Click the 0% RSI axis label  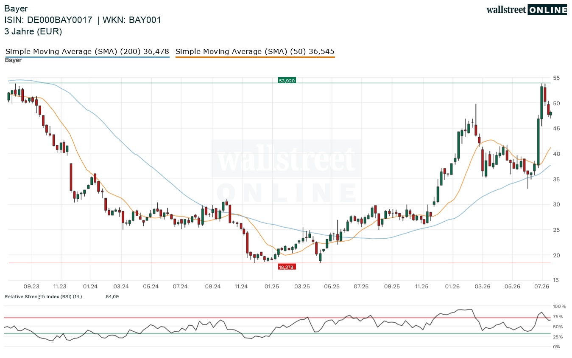[x=557, y=347]
